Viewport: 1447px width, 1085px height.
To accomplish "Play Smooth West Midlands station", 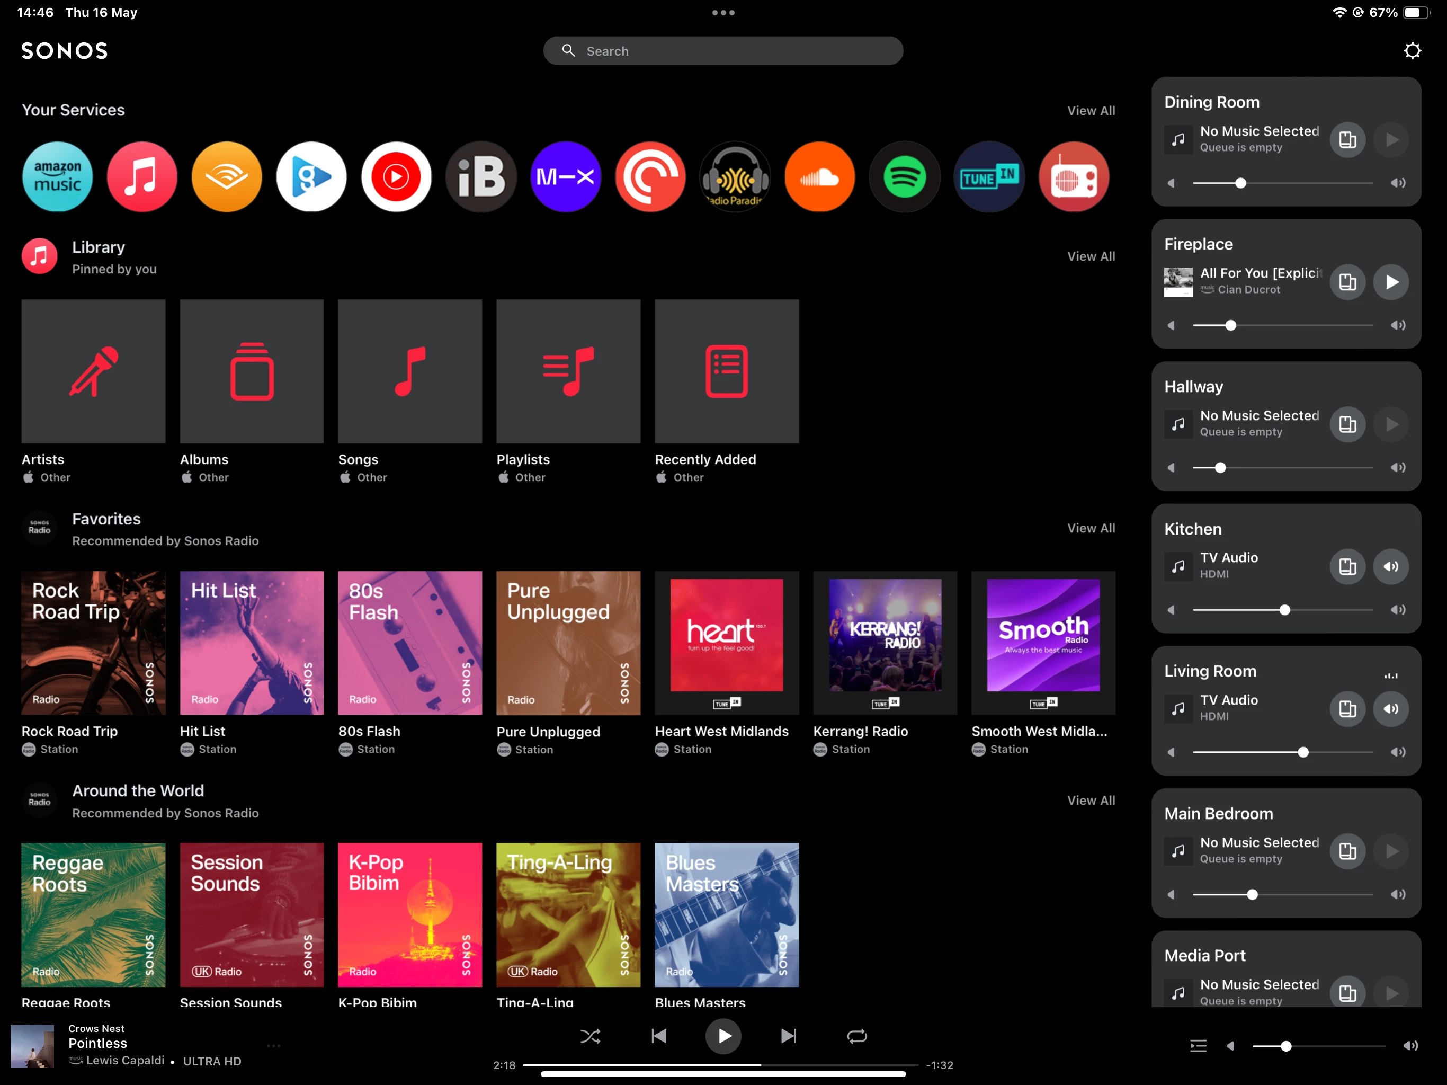I will pos(1043,643).
